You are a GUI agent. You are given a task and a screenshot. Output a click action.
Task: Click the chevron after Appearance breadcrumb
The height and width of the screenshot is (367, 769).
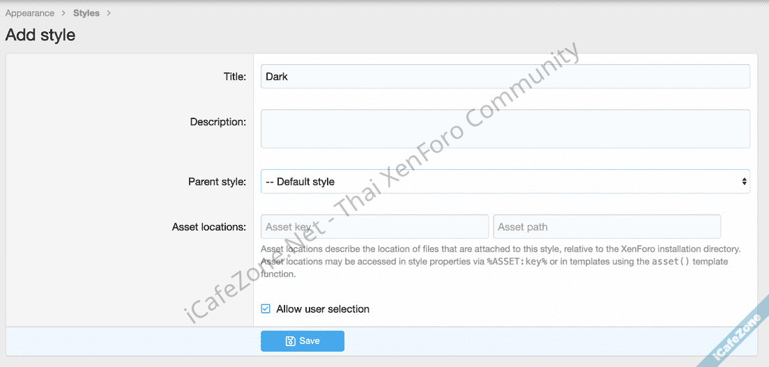(x=63, y=13)
